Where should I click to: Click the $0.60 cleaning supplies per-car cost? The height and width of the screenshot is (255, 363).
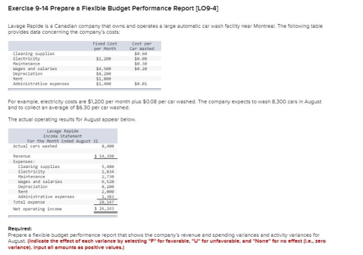click(141, 54)
